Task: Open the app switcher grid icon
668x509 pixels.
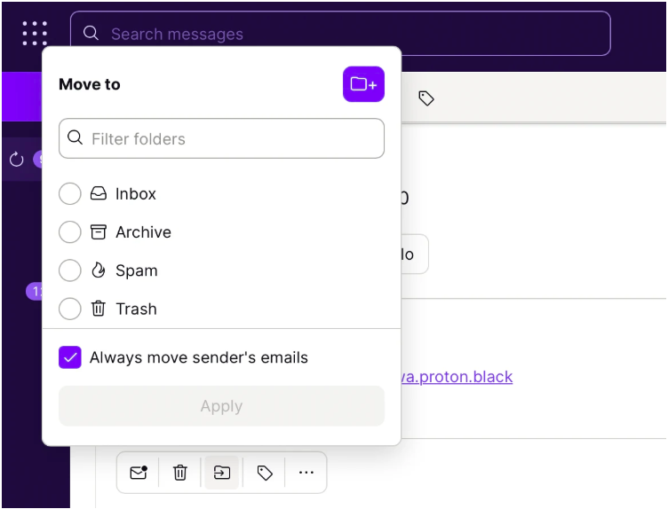Action: click(x=35, y=34)
